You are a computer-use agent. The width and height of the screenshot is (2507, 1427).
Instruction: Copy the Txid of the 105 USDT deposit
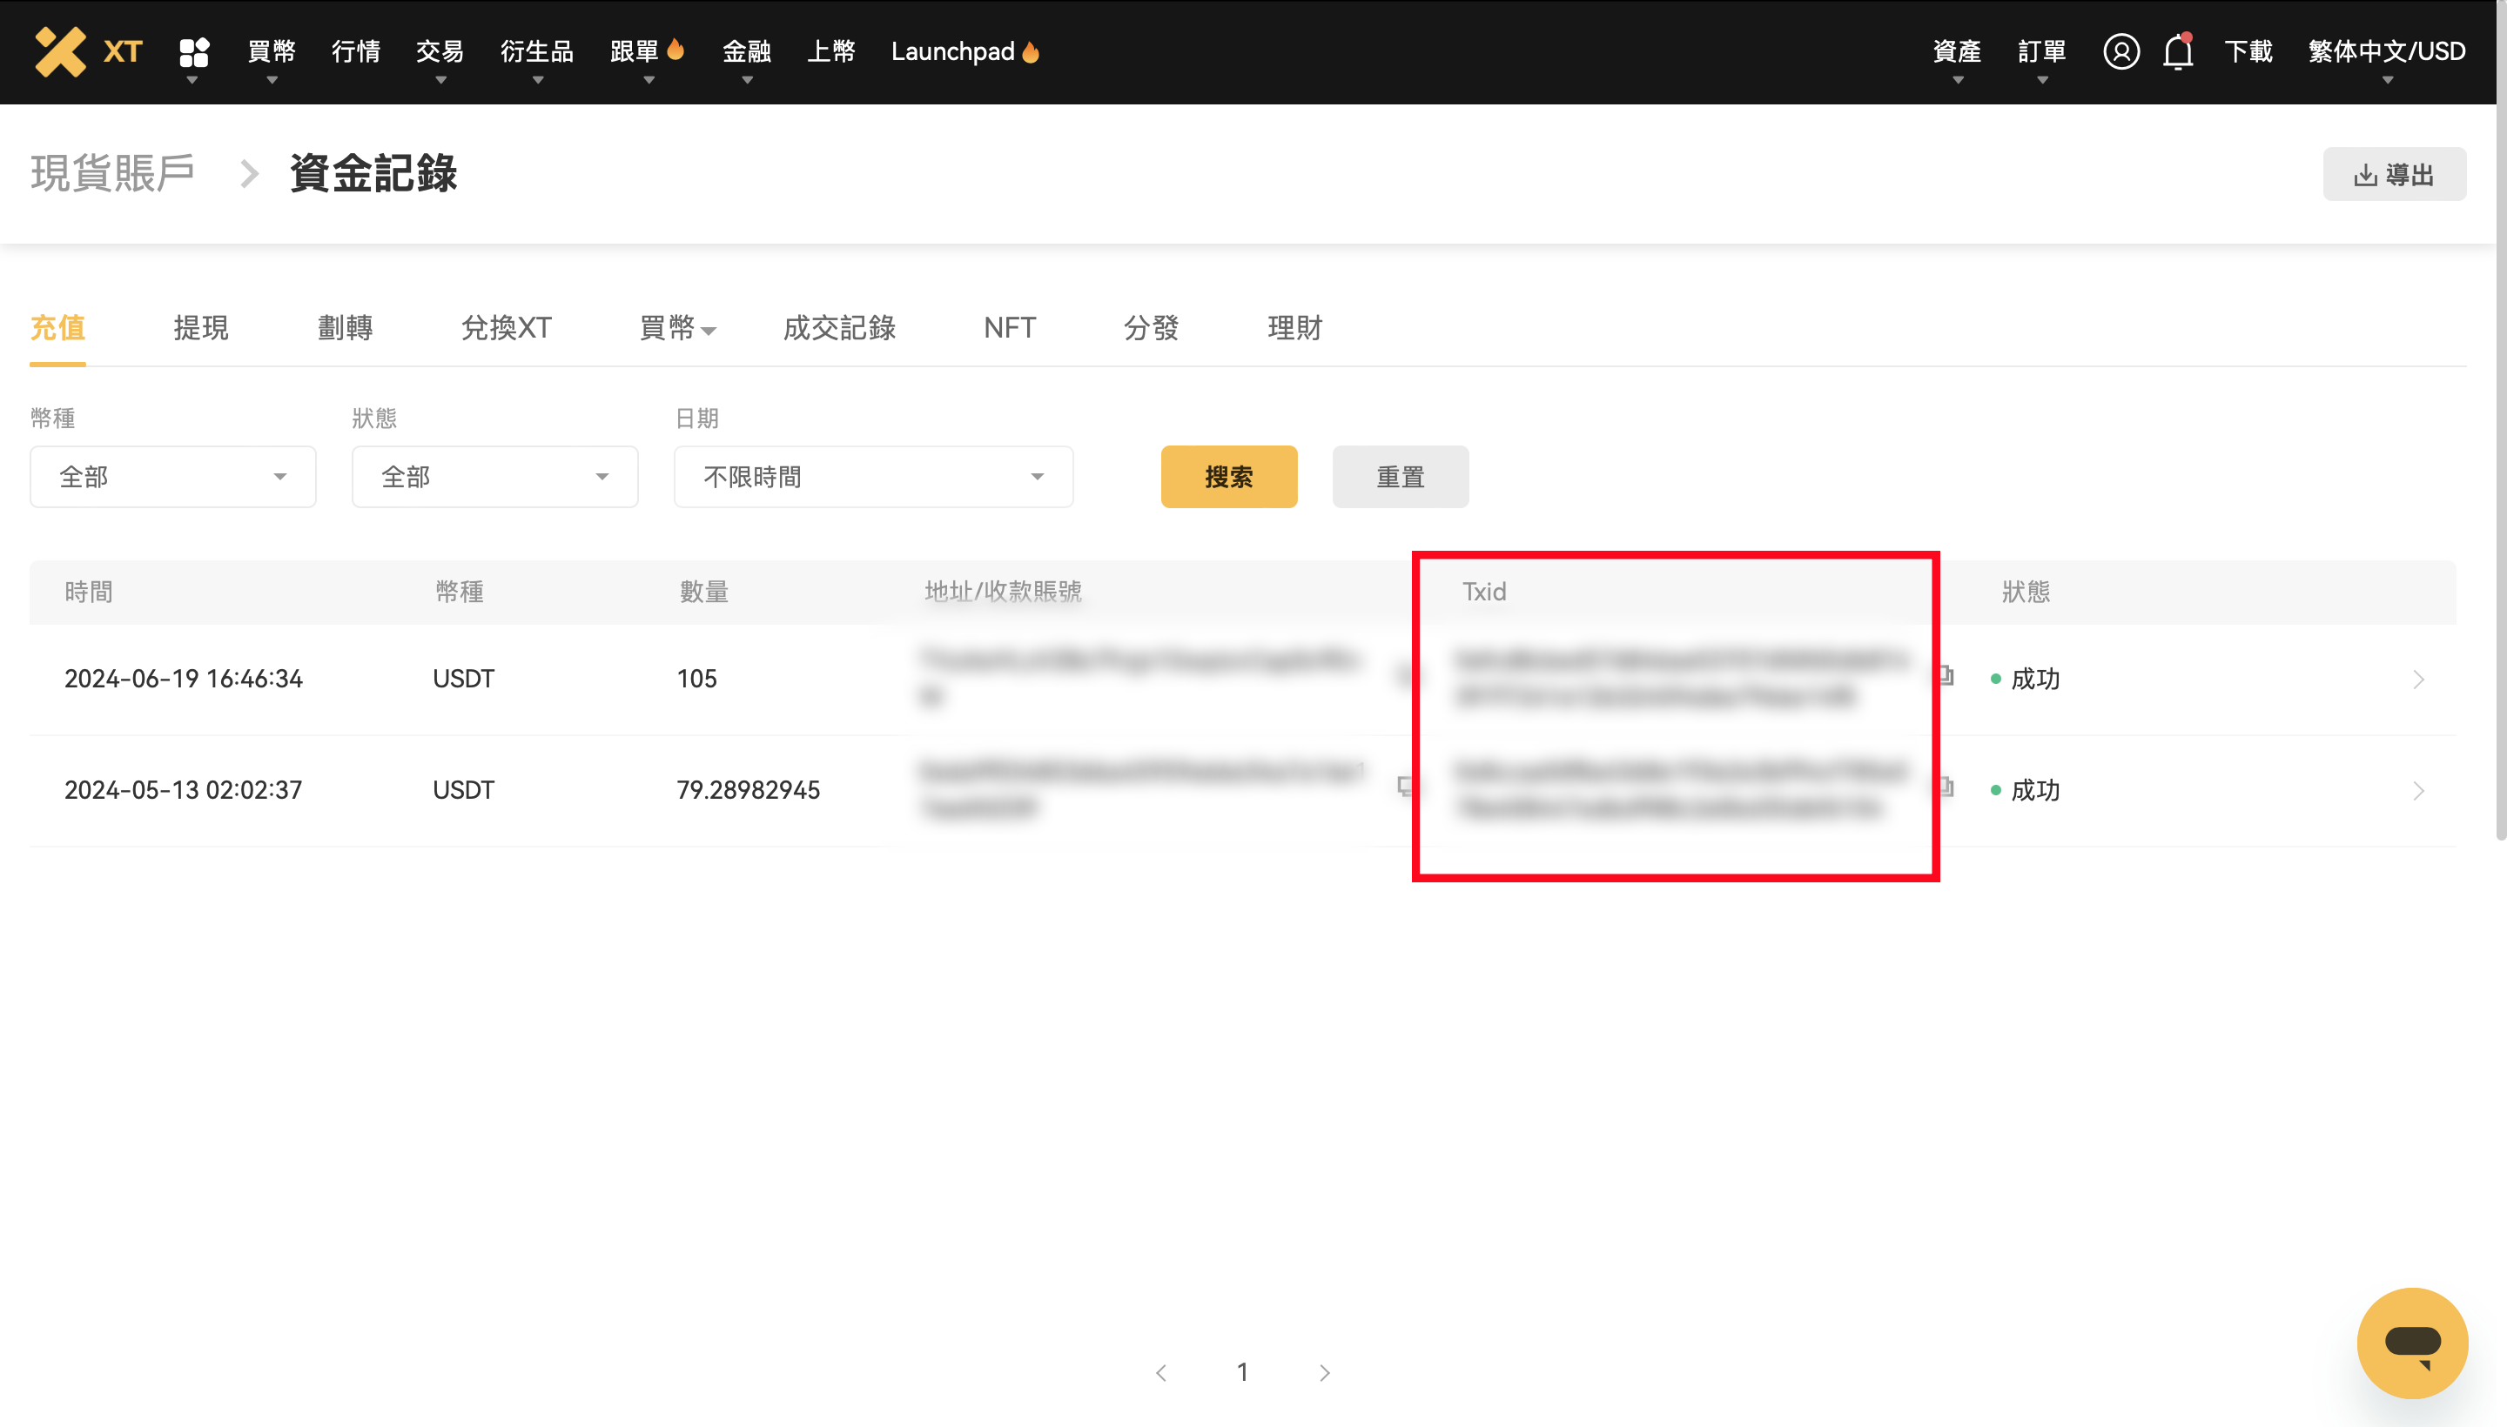(x=1946, y=677)
